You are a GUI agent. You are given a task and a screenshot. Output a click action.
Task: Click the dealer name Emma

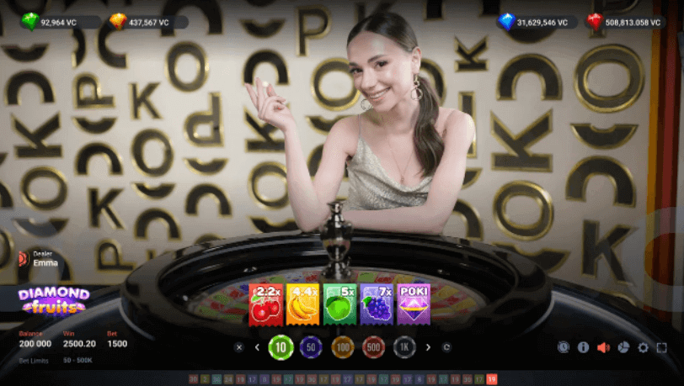tap(45, 262)
